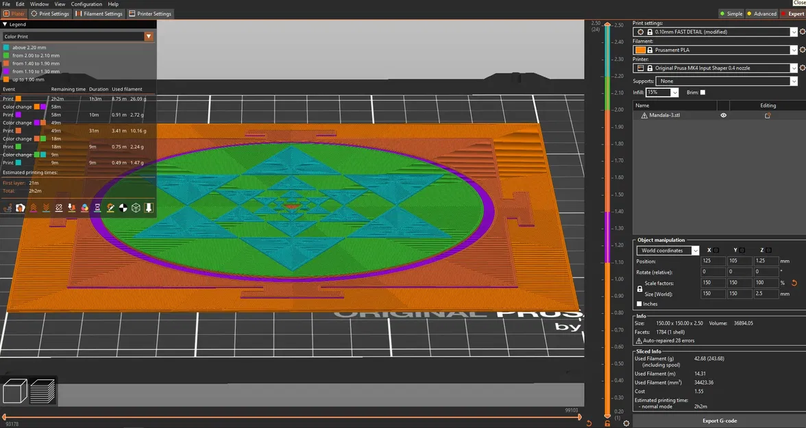The image size is (806, 428).
Task: Toggle X axis mirror button
Action: [x=716, y=250]
